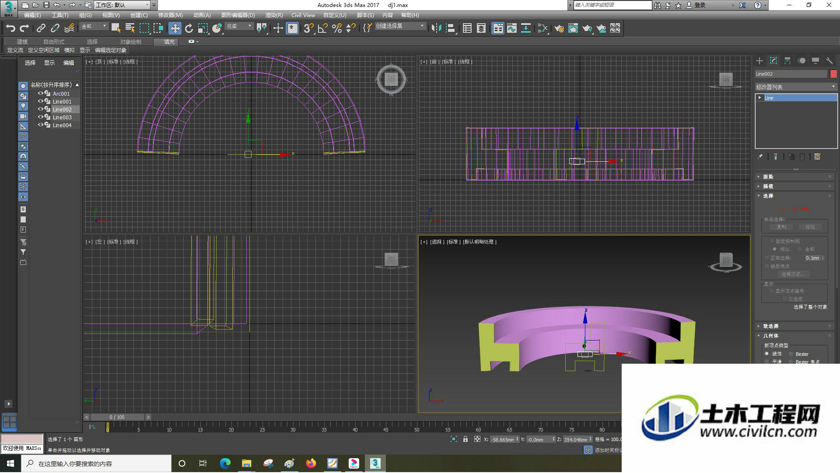This screenshot has height=473, width=840.
Task: Toggle the selection lock padlock icon
Action: tap(465, 439)
